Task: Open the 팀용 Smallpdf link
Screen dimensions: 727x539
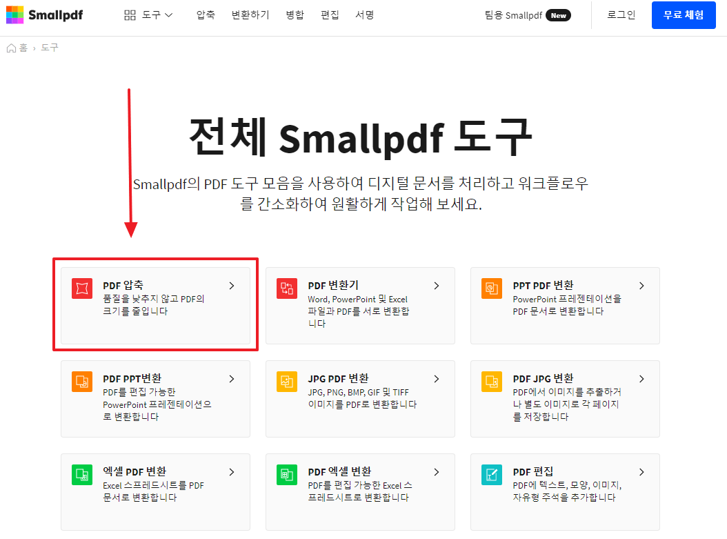Action: (x=513, y=15)
